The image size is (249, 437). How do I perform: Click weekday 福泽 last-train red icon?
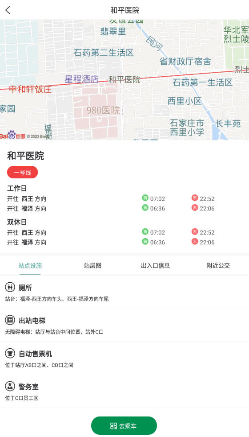[195, 208]
